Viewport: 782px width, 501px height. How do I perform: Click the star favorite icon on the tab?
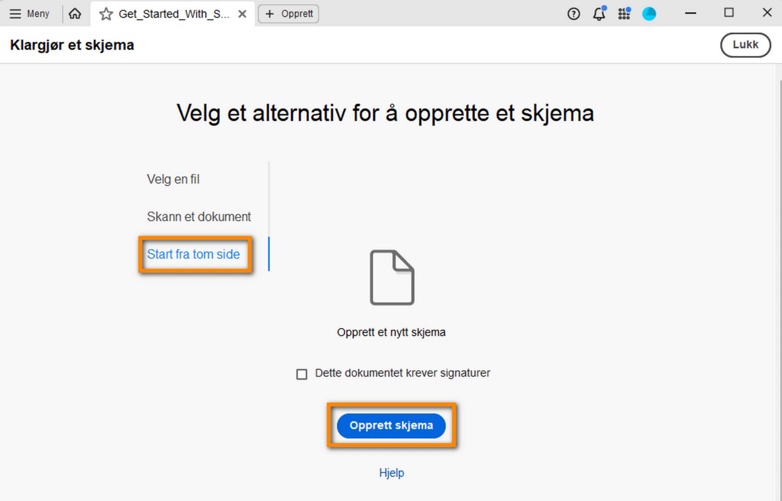pos(105,13)
